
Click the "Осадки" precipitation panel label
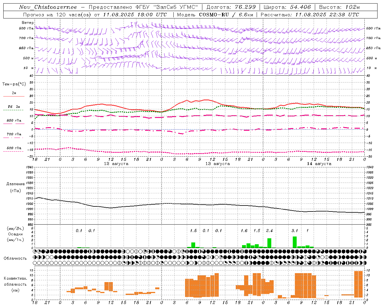(x=15, y=234)
